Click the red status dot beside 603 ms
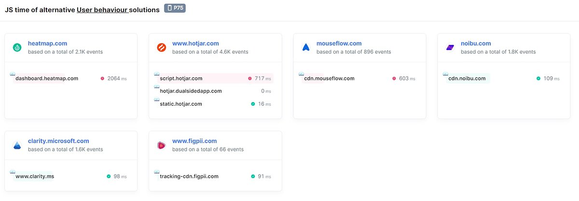579x201 pixels. (394, 78)
